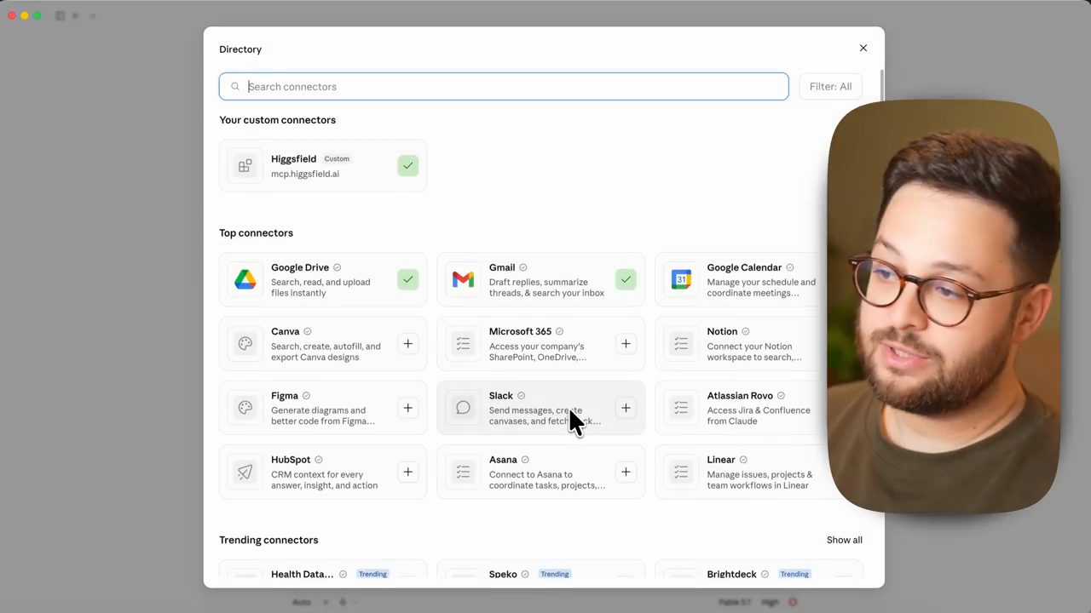Click the Linear connector title
This screenshot has width=1091, height=613.
click(x=721, y=460)
